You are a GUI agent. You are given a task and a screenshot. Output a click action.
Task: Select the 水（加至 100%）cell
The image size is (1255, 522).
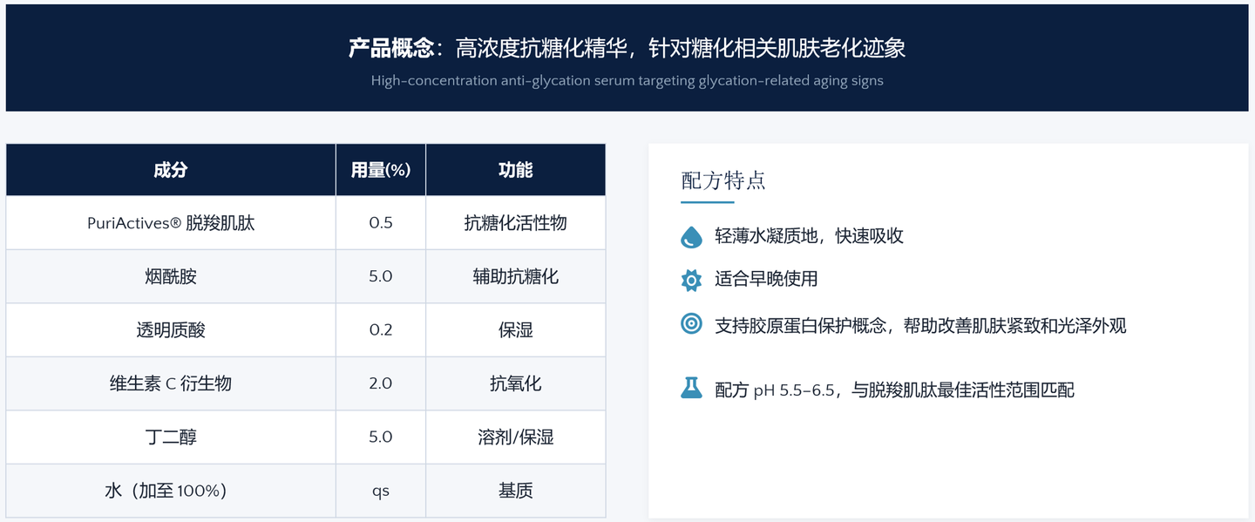coord(171,491)
